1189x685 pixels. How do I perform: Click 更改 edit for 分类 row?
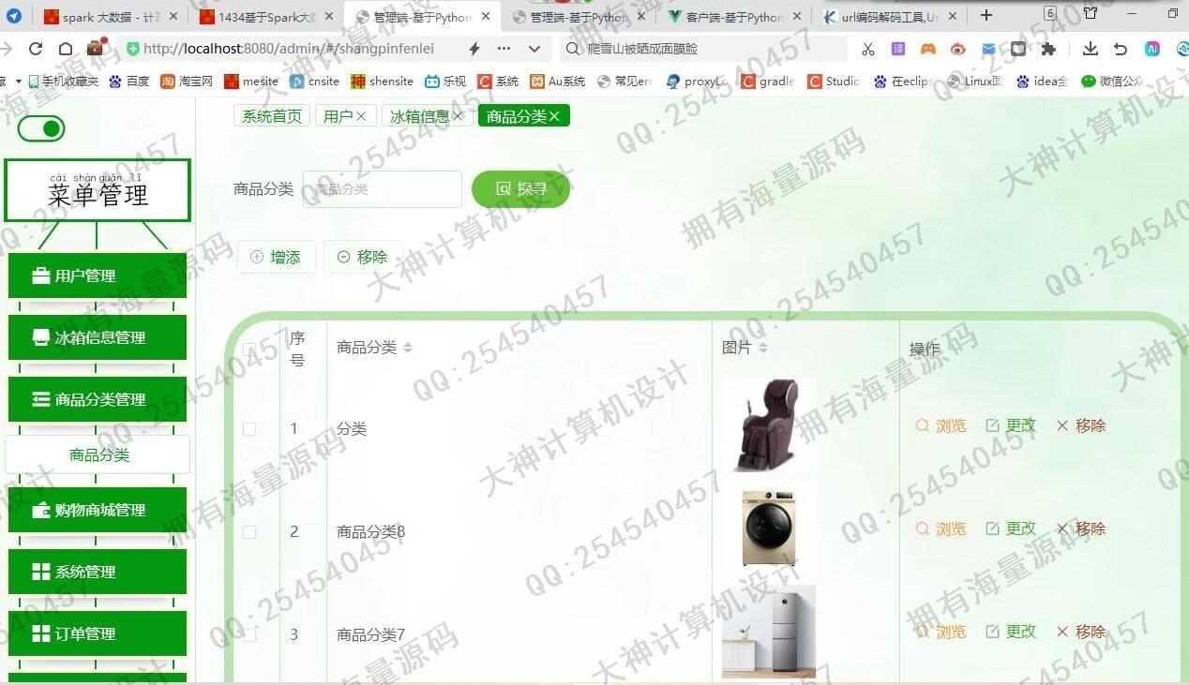(1011, 425)
